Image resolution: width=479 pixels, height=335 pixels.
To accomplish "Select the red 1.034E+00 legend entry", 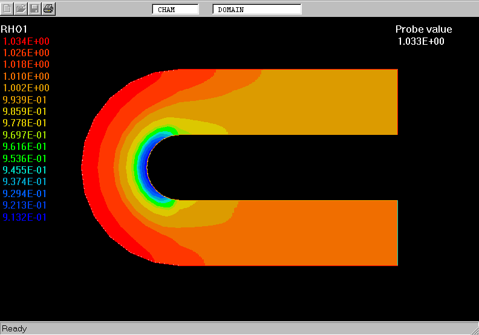I will tap(27, 41).
